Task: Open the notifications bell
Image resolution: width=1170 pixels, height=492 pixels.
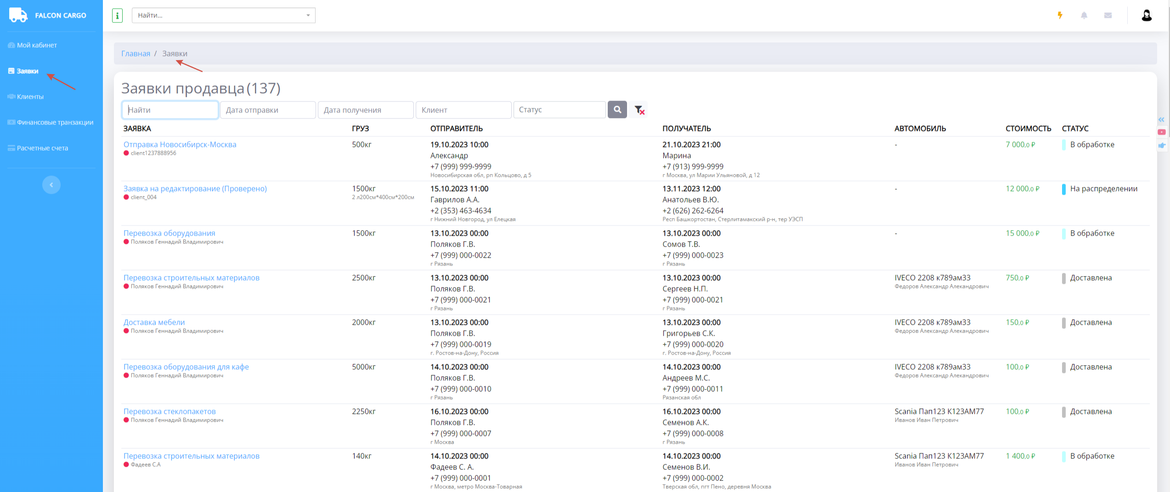Action: click(x=1084, y=15)
